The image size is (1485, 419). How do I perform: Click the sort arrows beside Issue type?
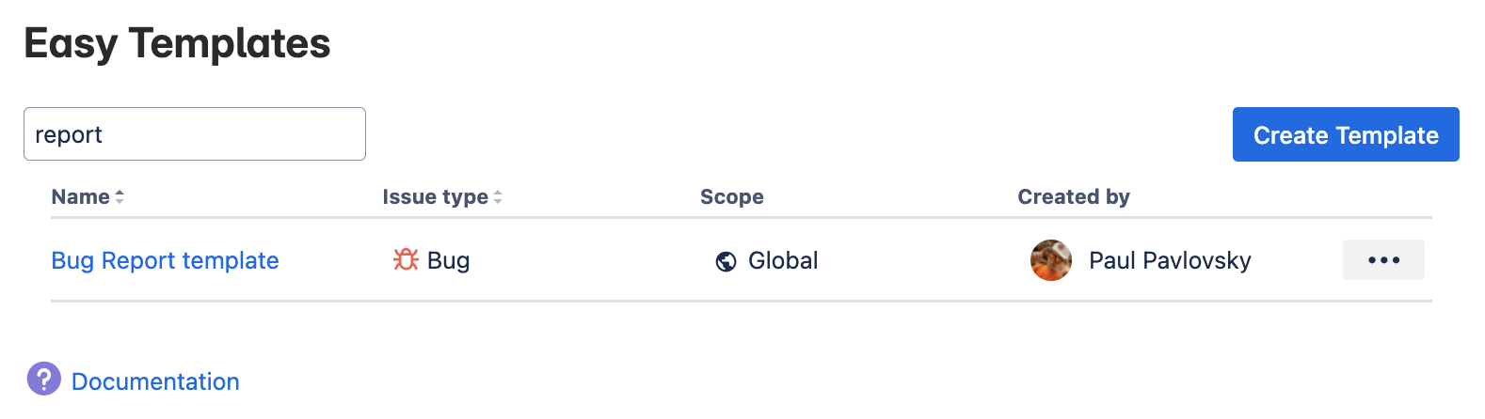coord(498,197)
